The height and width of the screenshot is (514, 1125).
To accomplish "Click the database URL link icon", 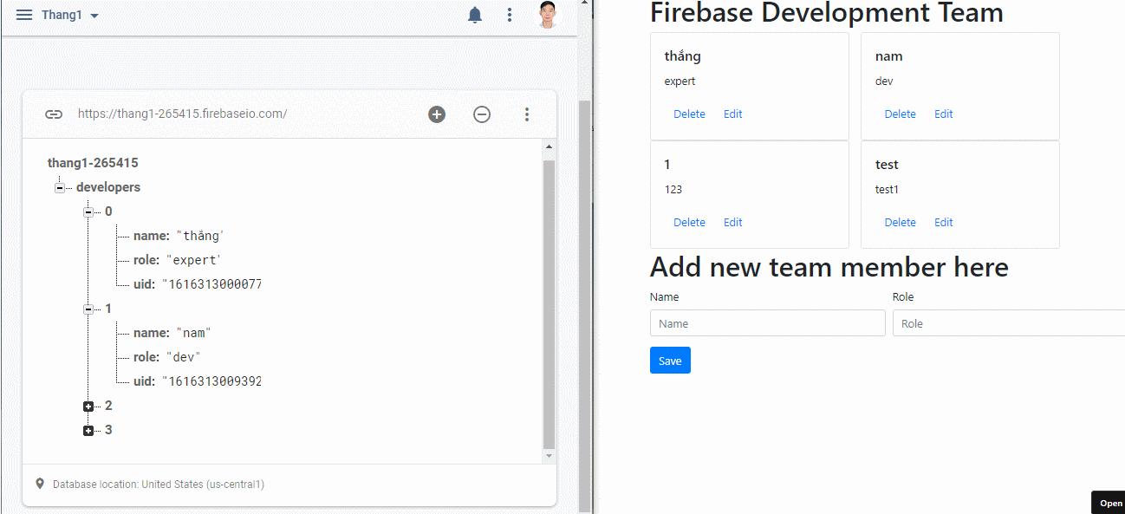I will pyautogui.click(x=54, y=114).
